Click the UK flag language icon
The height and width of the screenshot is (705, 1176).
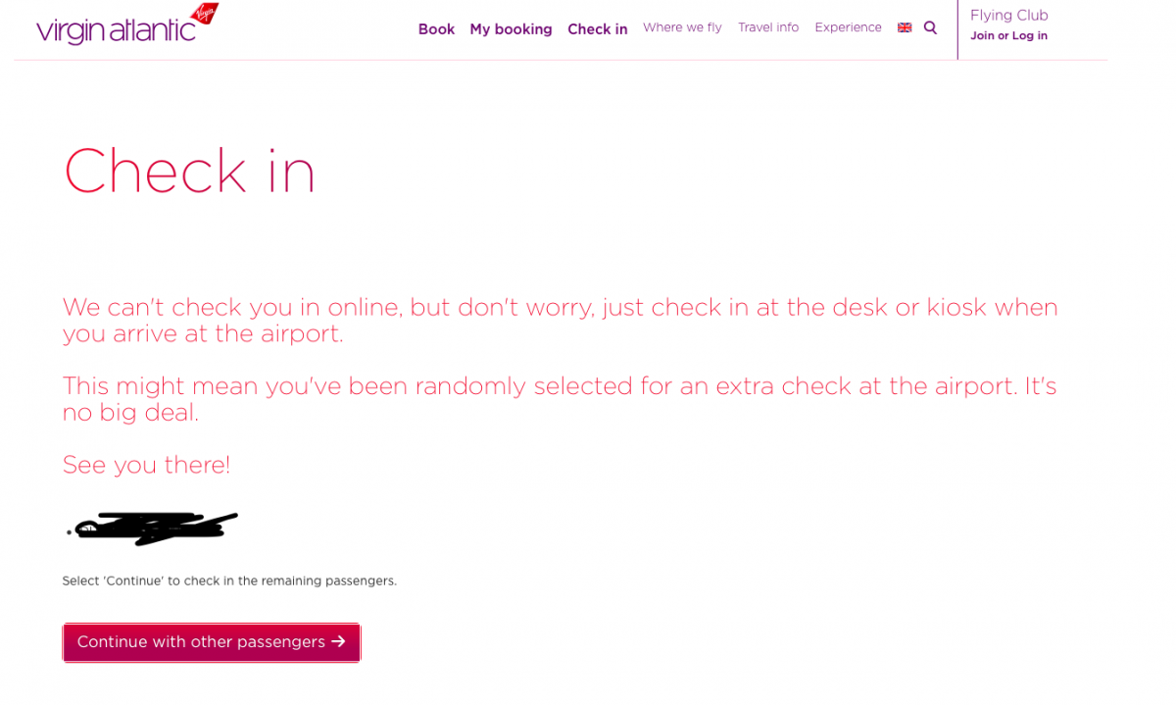point(905,27)
